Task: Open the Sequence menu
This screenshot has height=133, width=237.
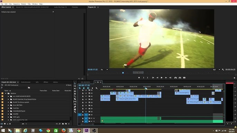Action: point(17,4)
